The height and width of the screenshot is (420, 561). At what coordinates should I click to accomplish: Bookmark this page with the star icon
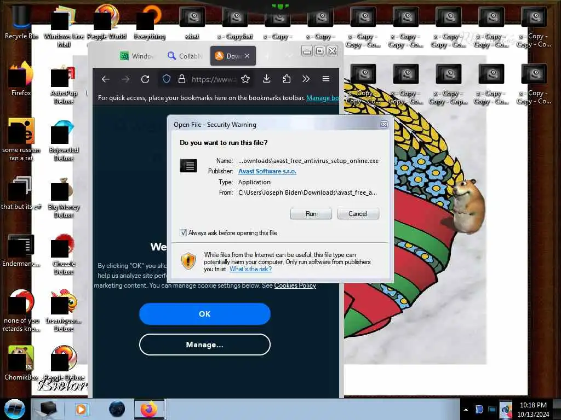point(245,79)
